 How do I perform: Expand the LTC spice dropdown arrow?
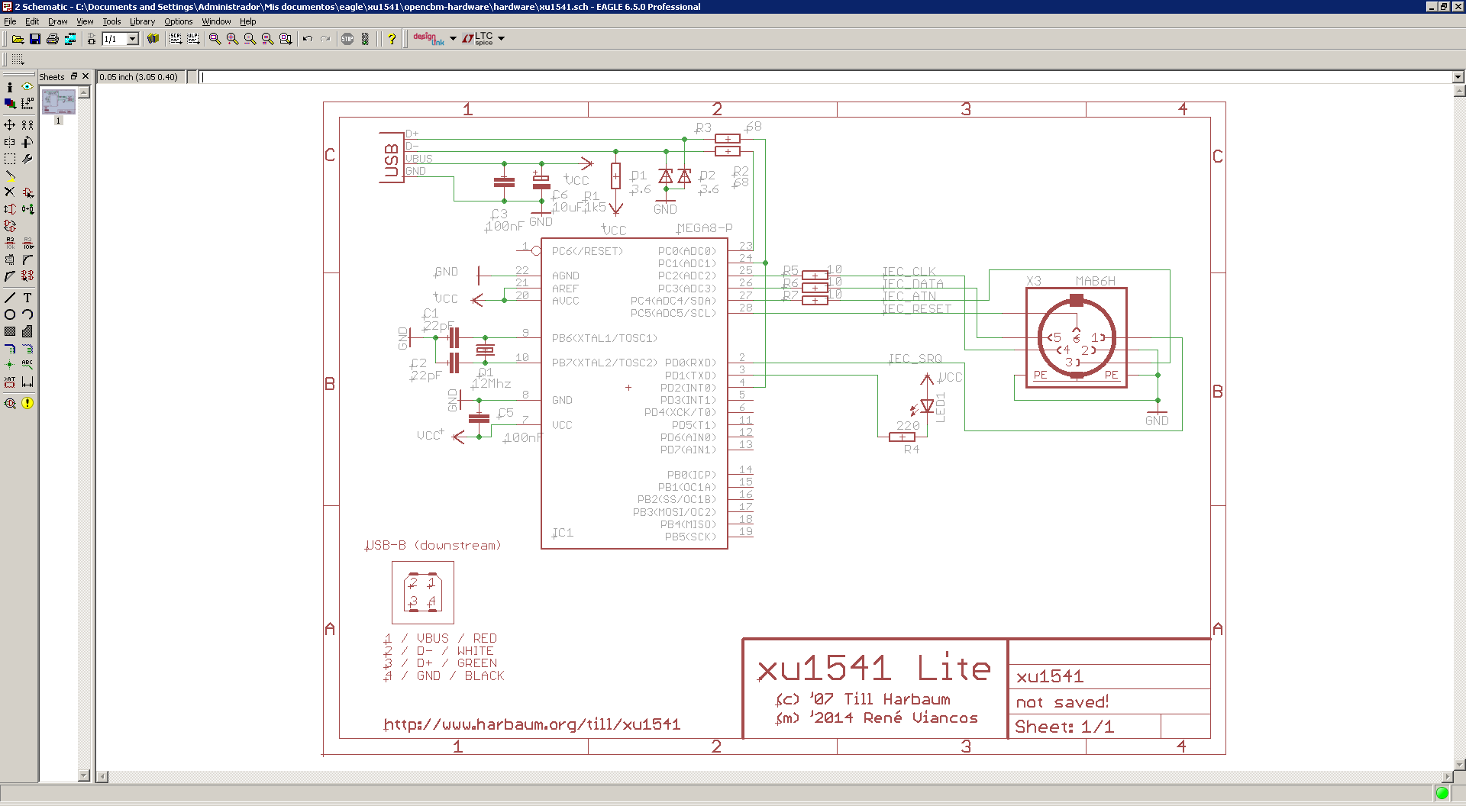pos(501,39)
